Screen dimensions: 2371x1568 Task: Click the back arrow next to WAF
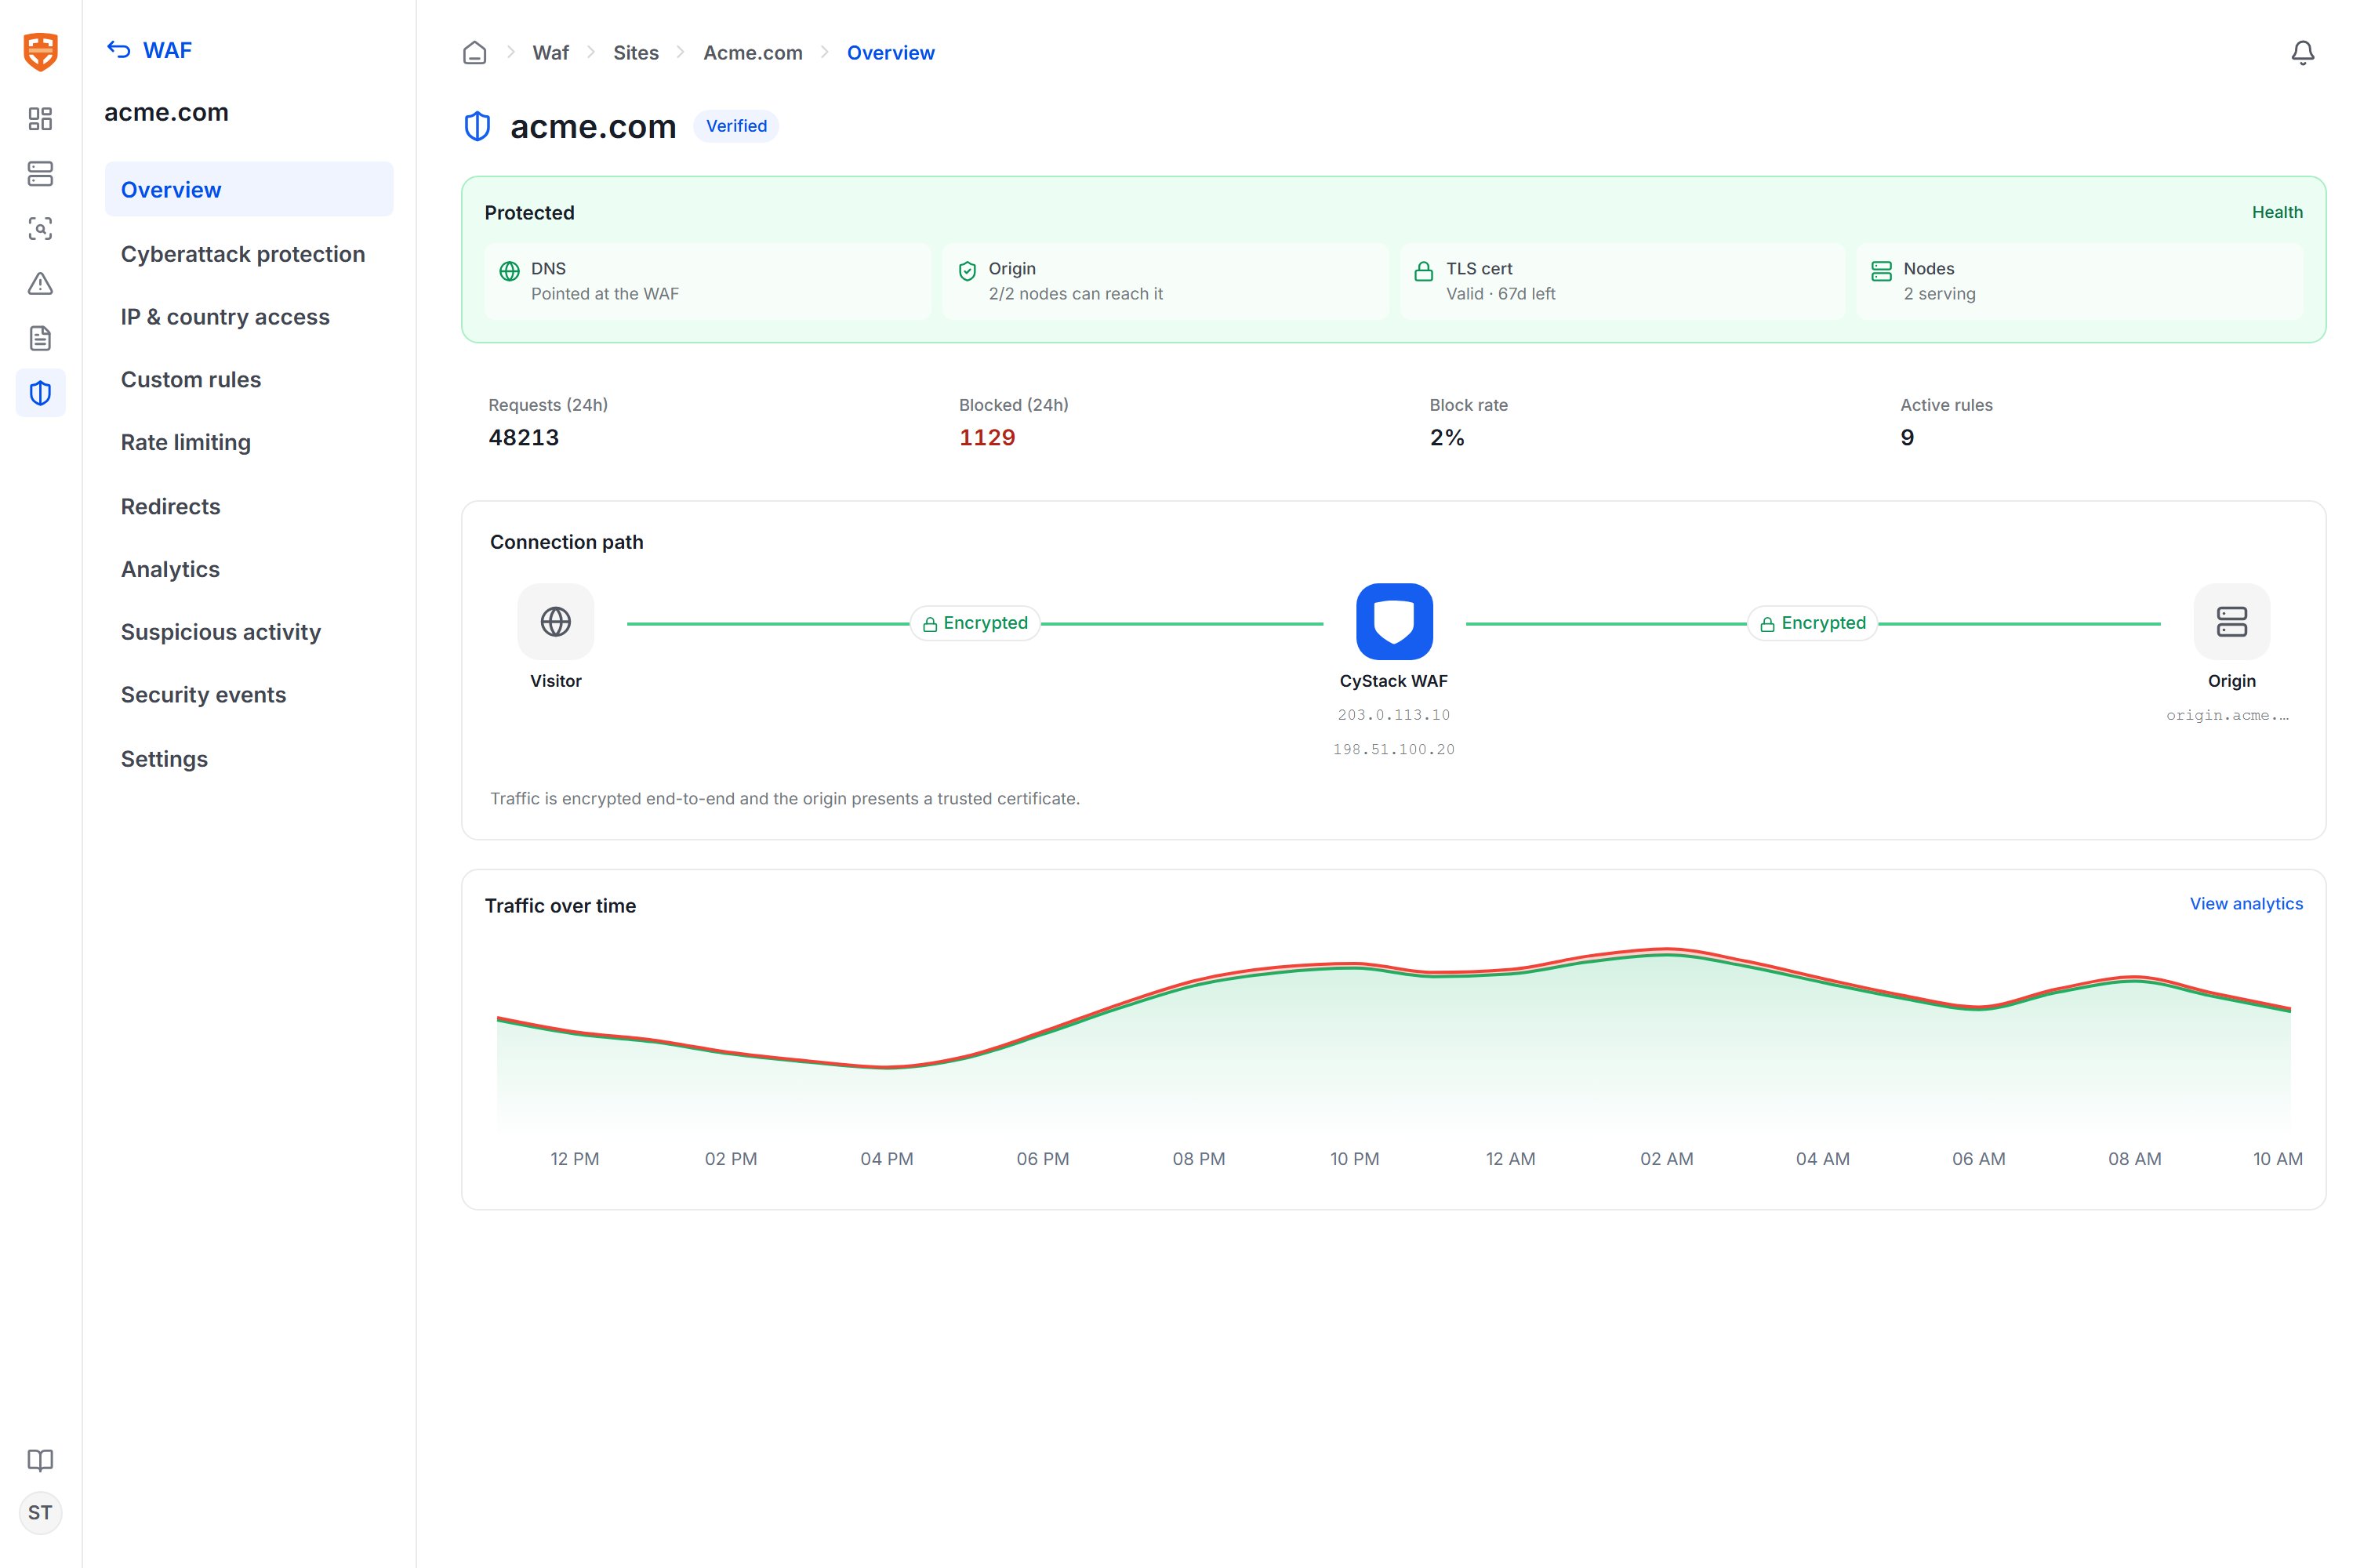pyautogui.click(x=118, y=50)
